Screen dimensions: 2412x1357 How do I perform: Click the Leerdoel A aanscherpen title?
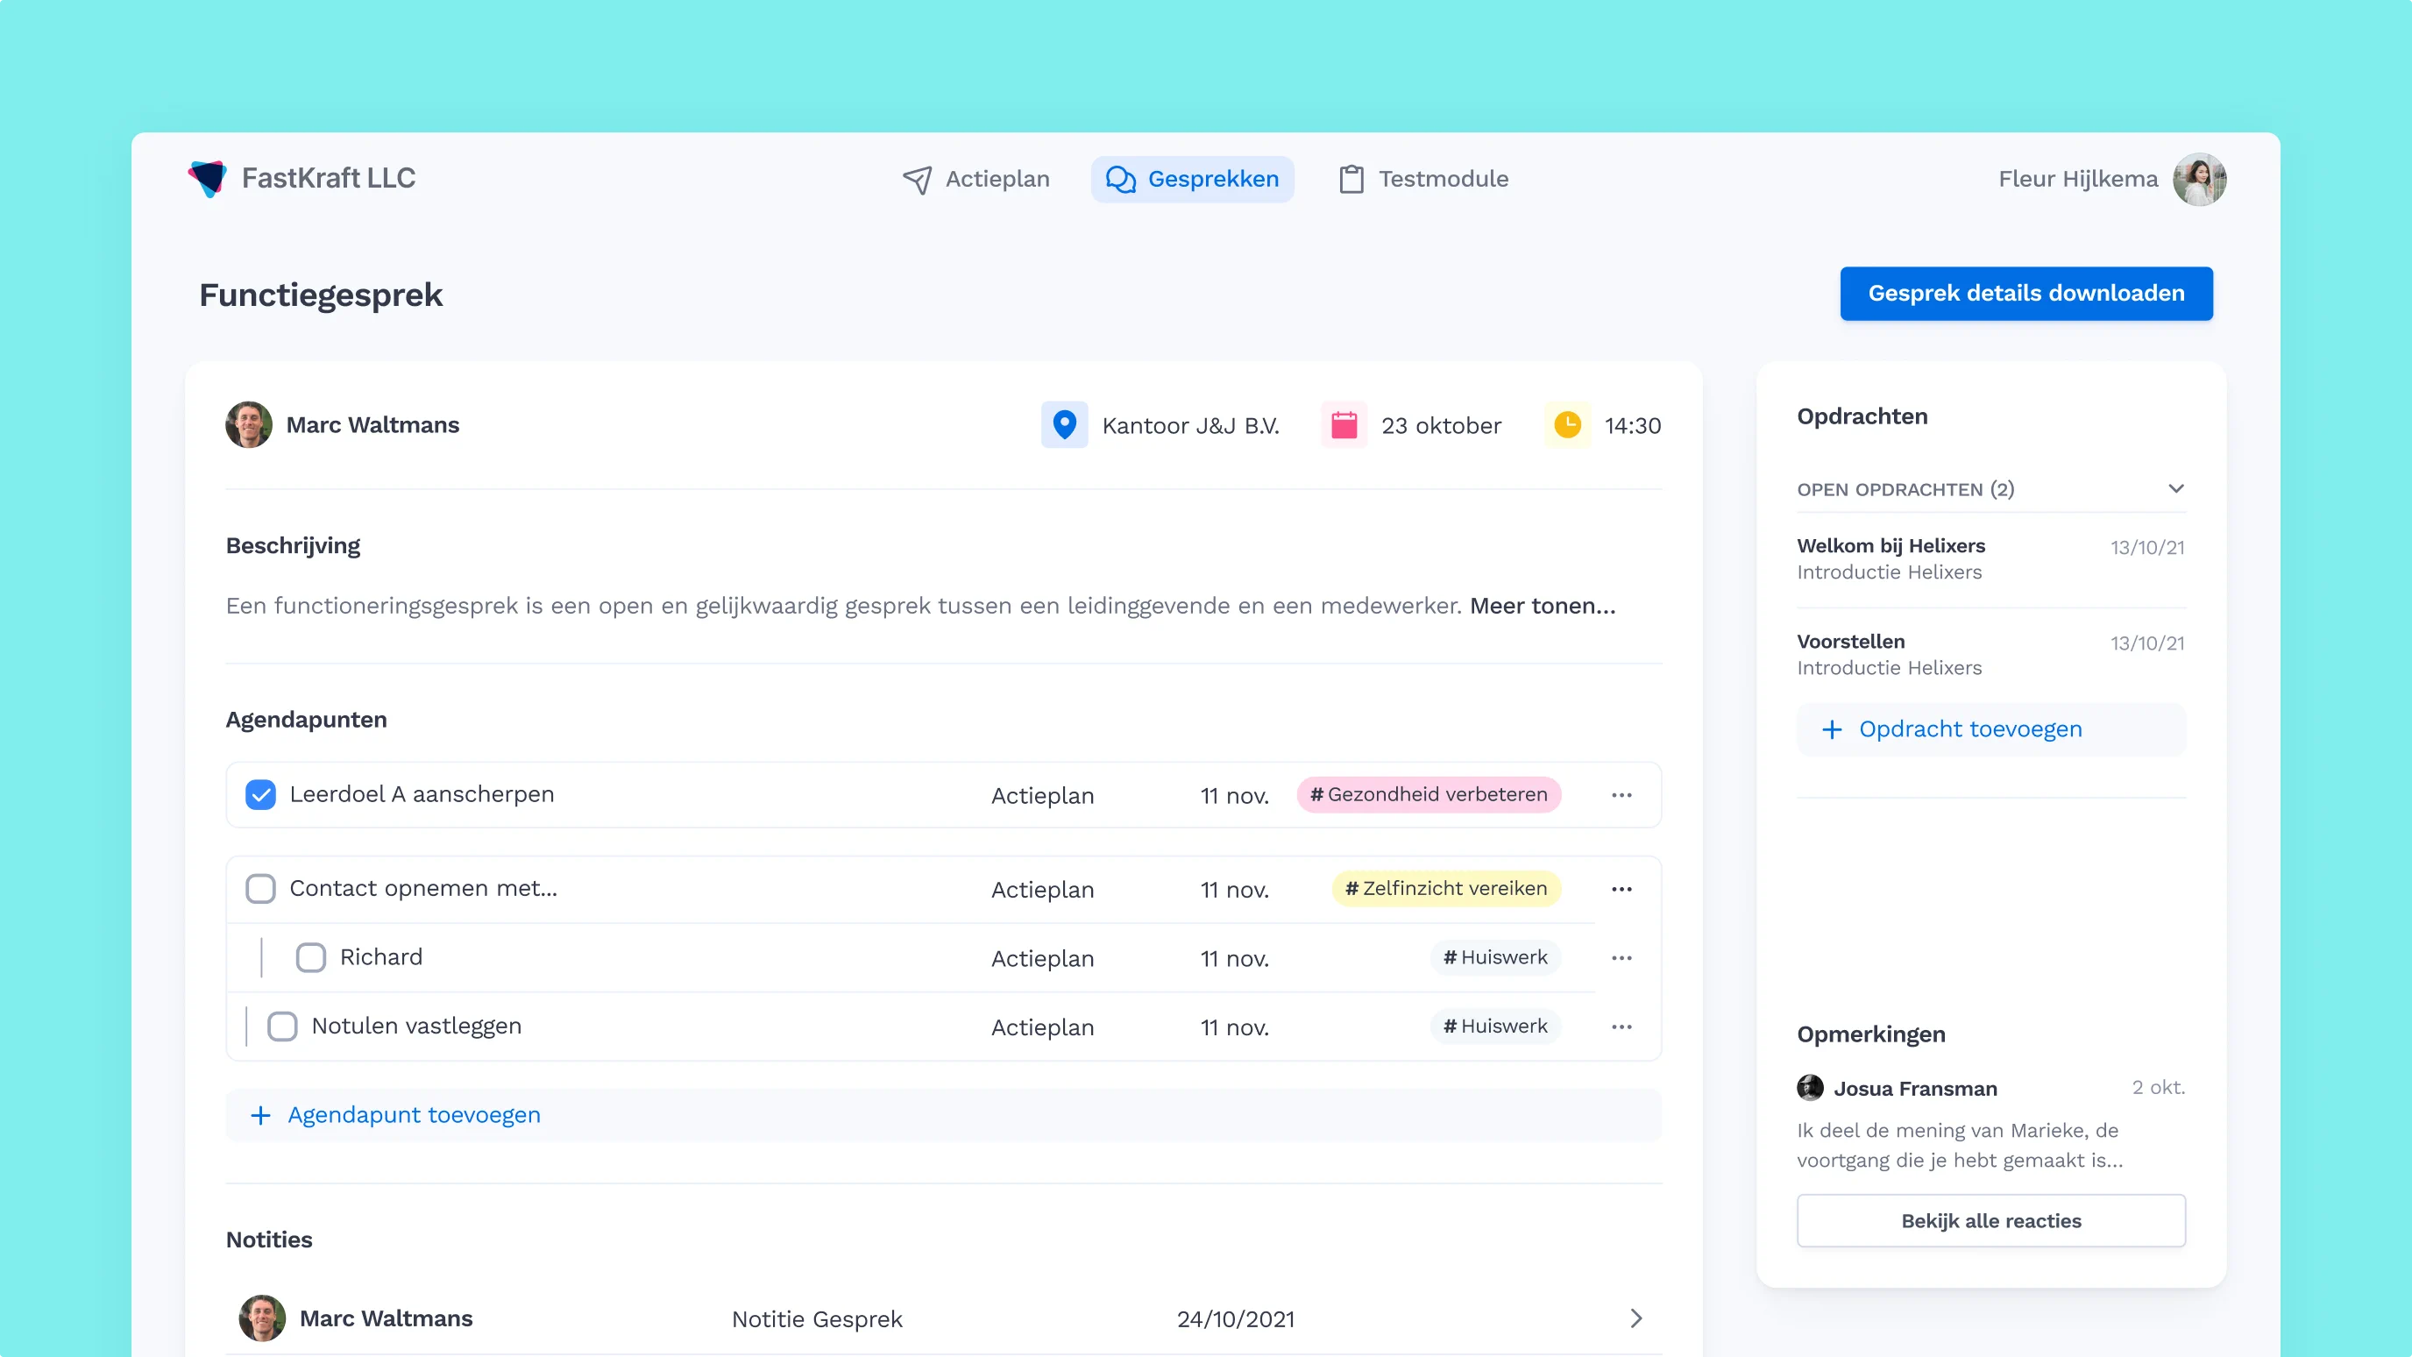pyautogui.click(x=422, y=794)
